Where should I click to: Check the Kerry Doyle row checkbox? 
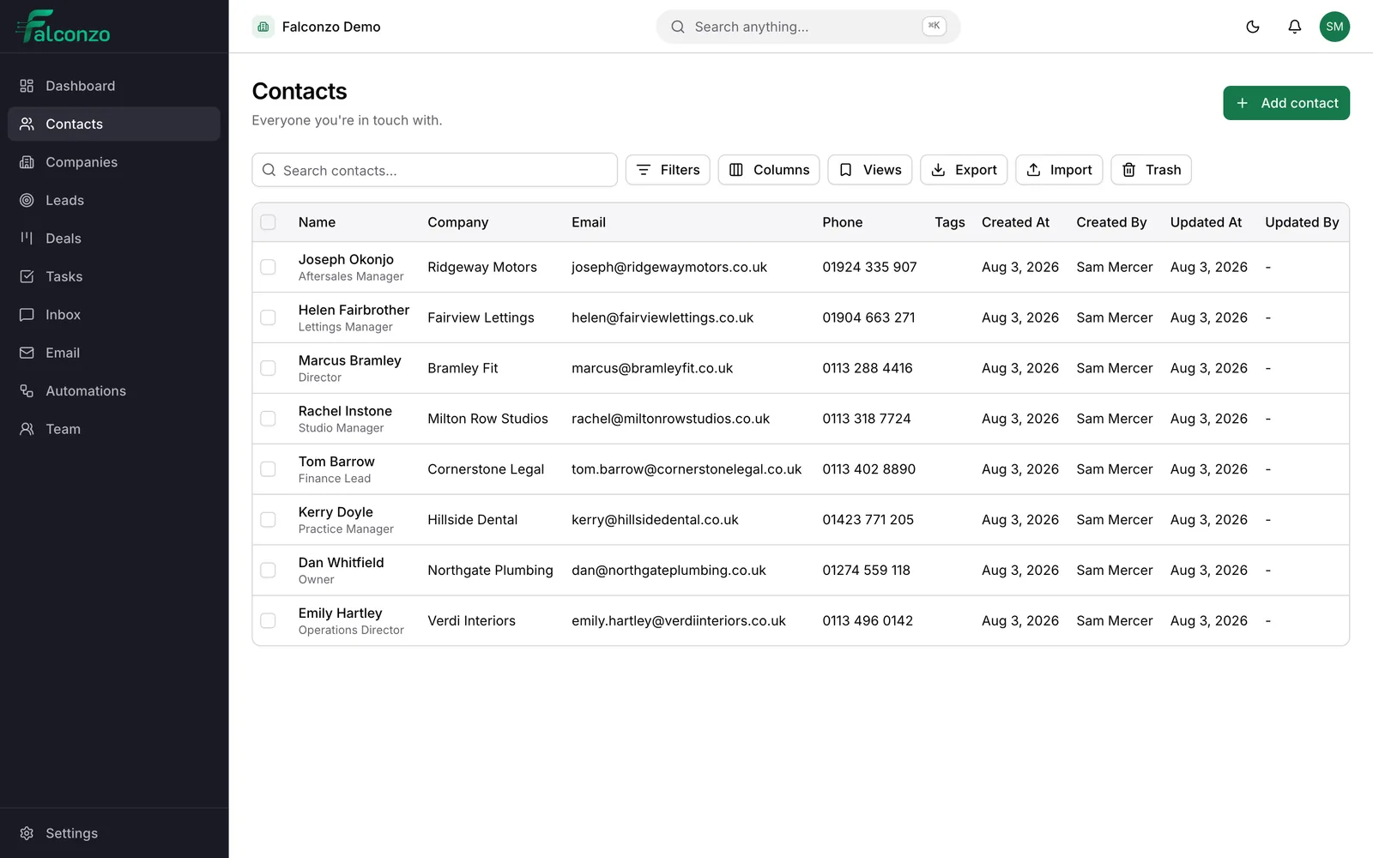[x=268, y=520]
